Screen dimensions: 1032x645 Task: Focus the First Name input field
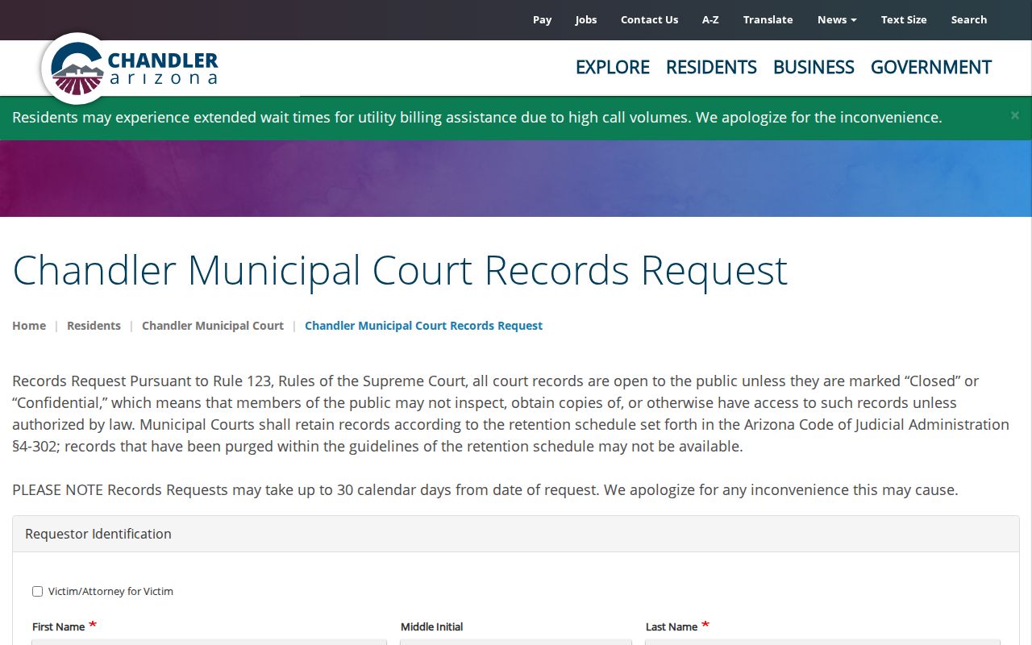point(210,643)
